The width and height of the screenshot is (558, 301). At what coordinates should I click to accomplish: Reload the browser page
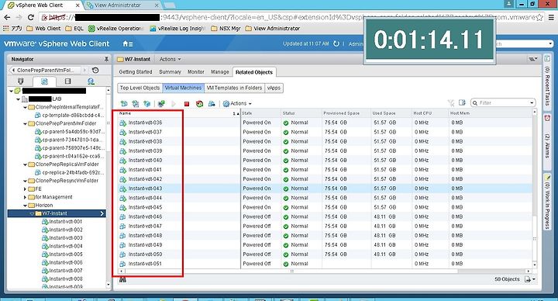click(x=30, y=17)
